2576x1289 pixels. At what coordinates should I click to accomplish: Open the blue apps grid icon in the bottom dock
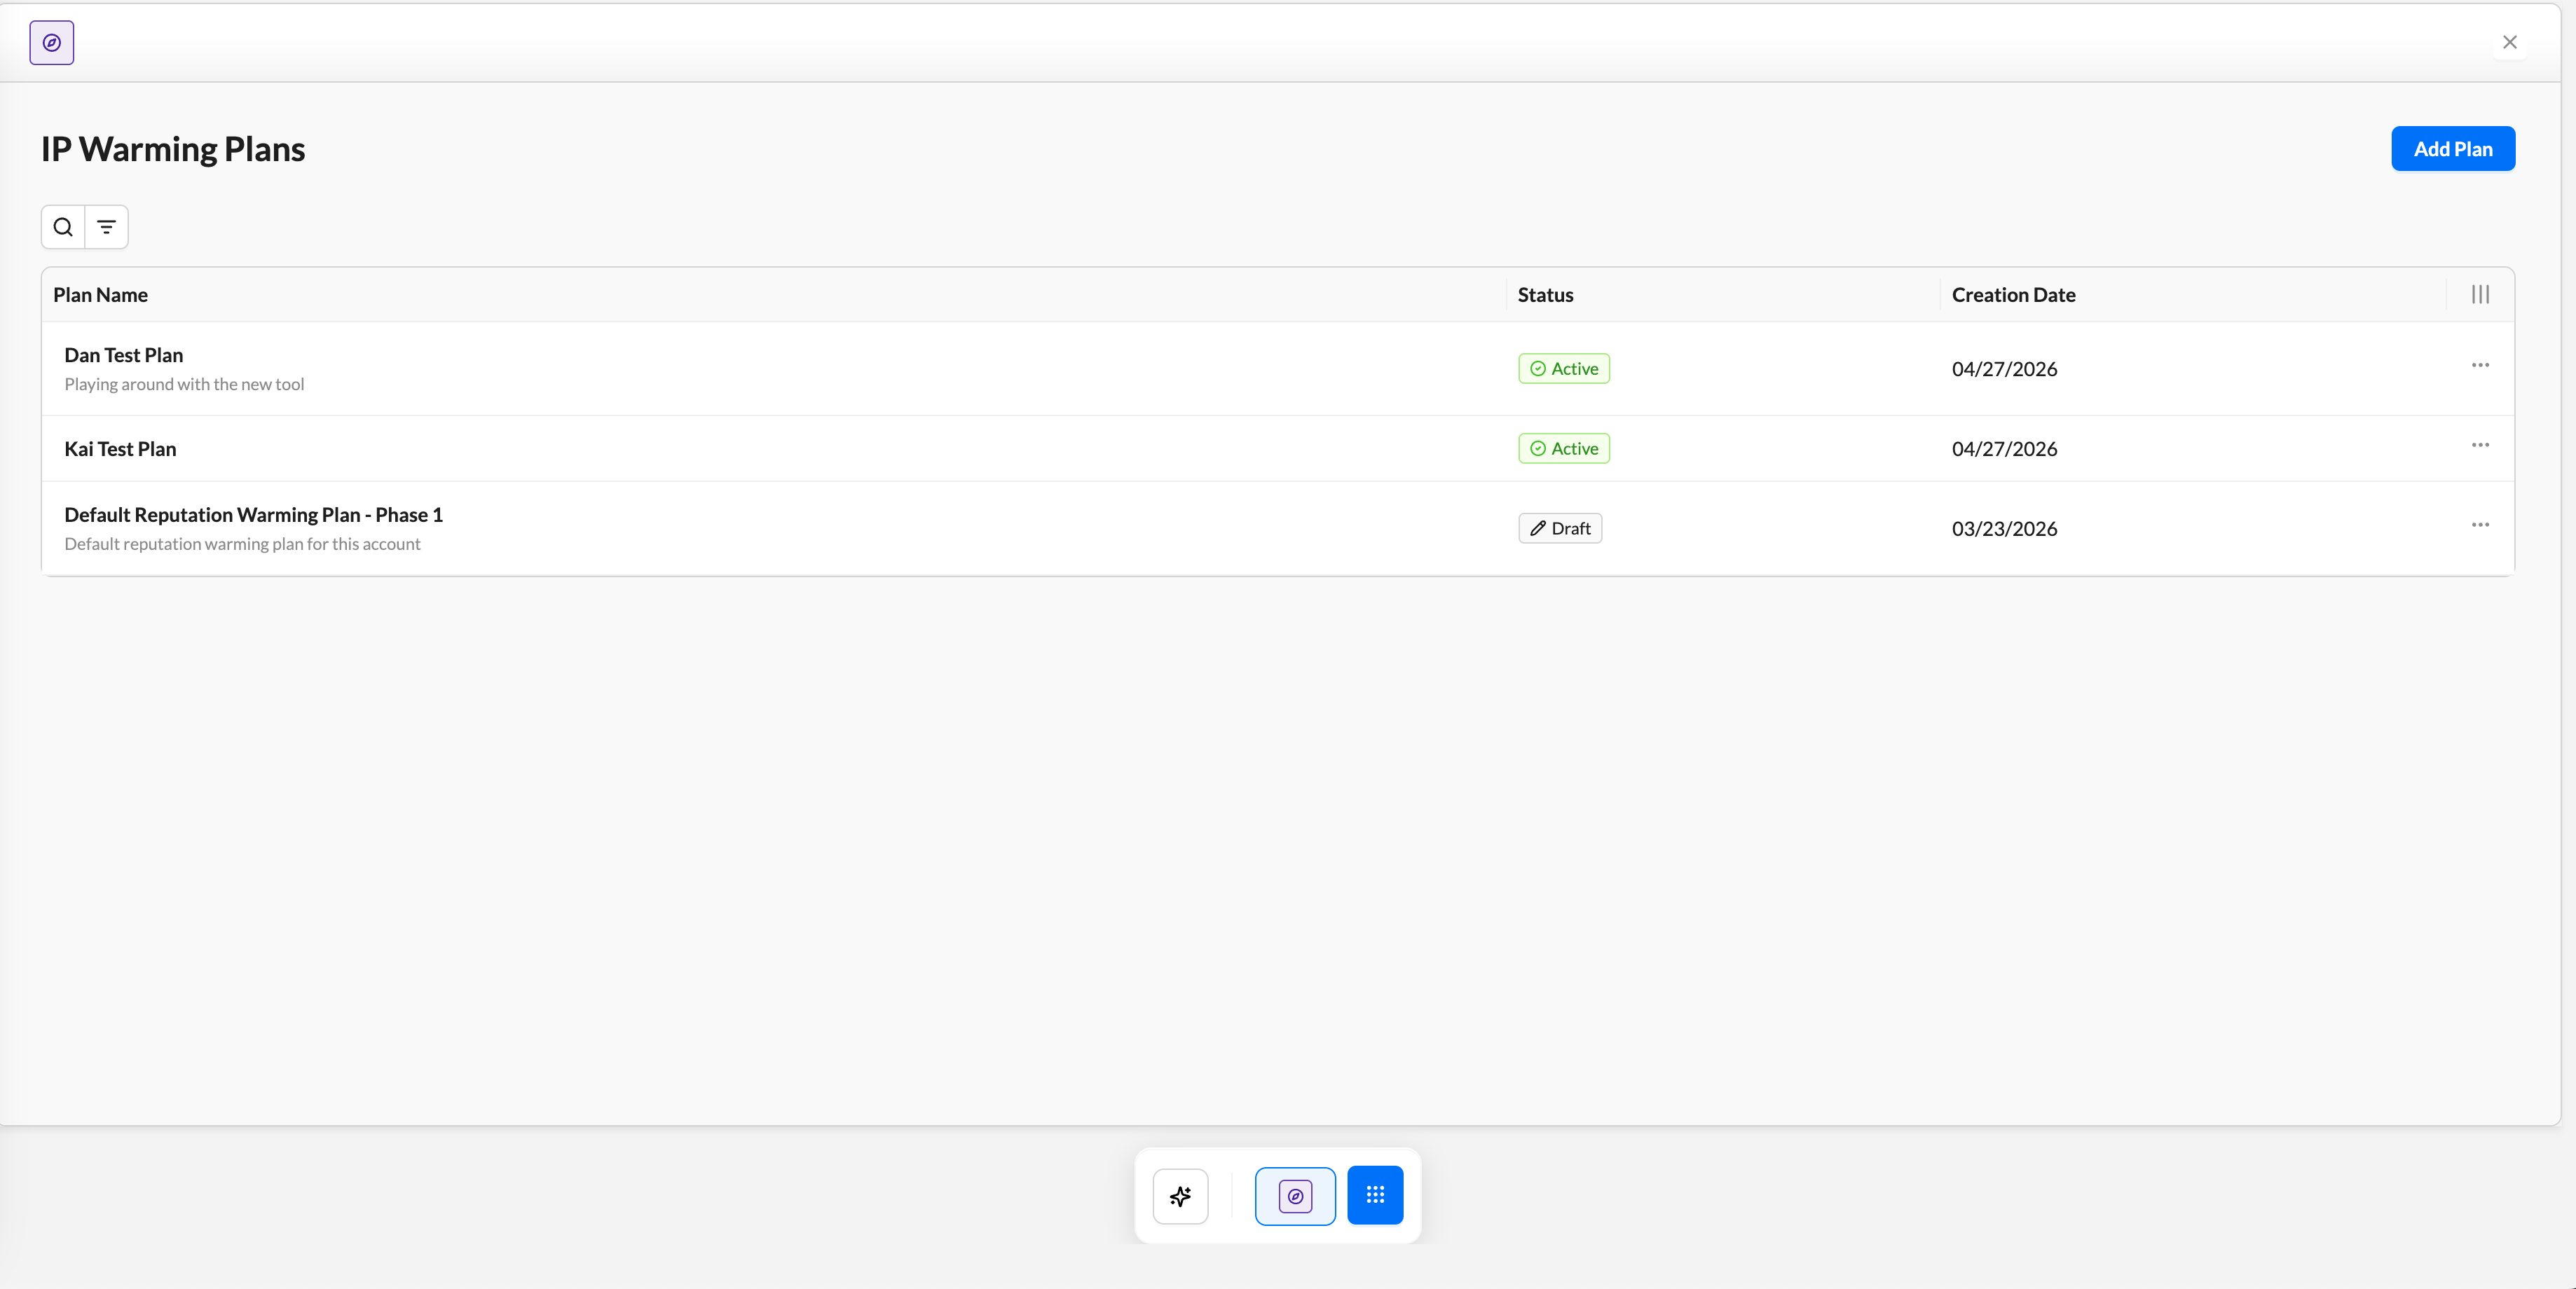click(x=1375, y=1195)
